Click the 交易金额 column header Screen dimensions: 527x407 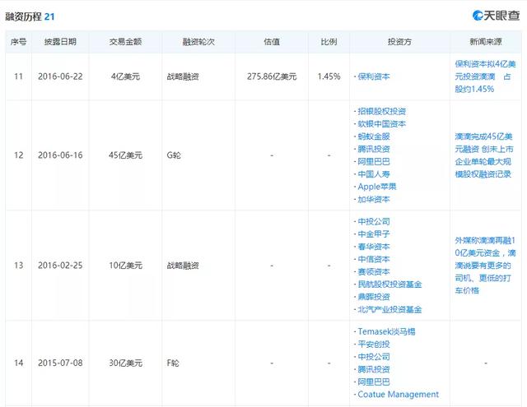[125, 42]
